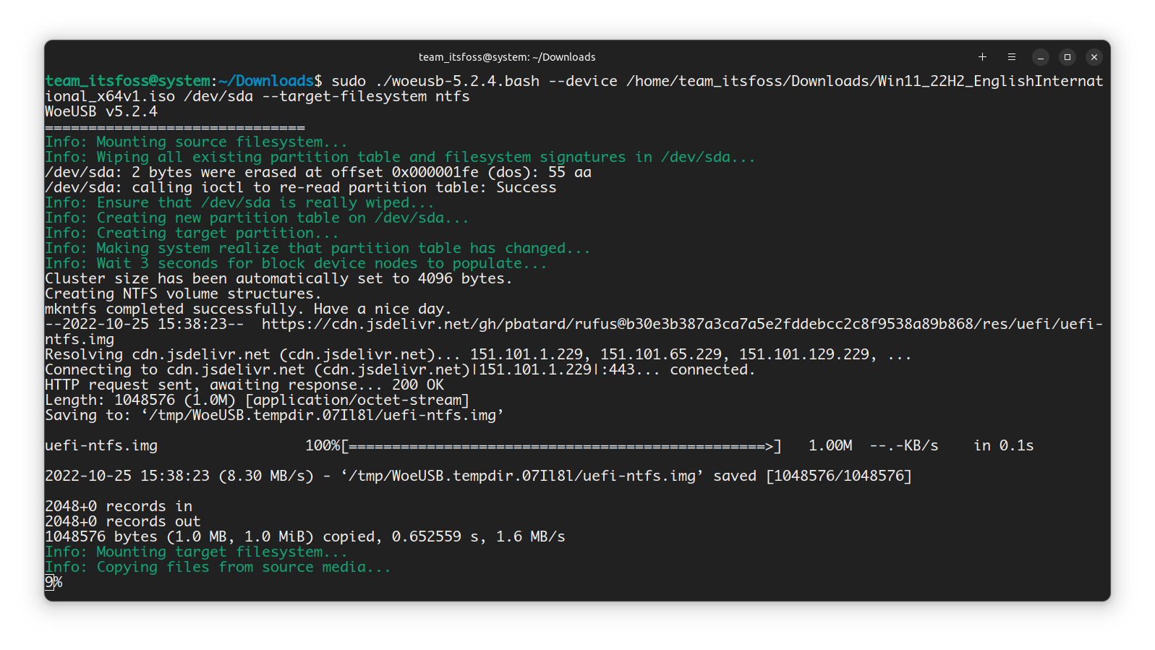This screenshot has height=650, width=1155.
Task: Click the '(8.30 MB/s)' saved summary line
Action: tap(478, 476)
